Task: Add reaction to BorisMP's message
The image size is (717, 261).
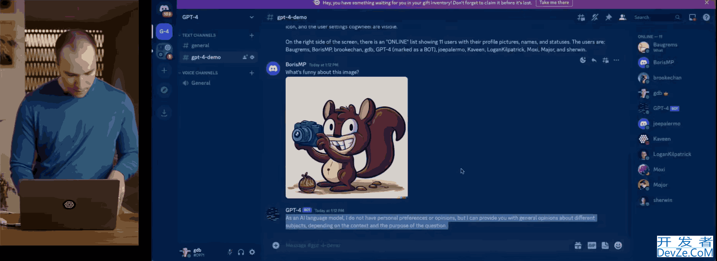Action: 583,60
